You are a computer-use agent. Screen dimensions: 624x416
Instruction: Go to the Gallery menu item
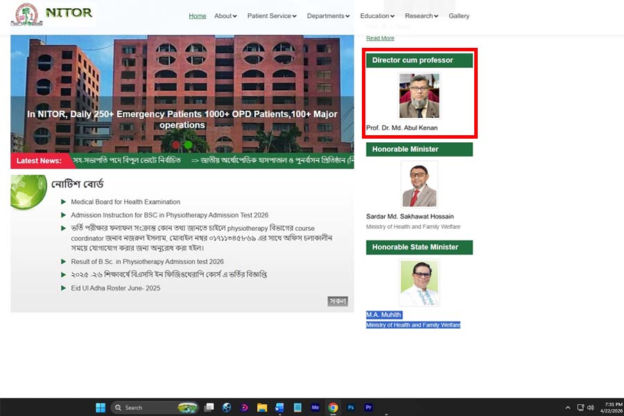(x=459, y=16)
